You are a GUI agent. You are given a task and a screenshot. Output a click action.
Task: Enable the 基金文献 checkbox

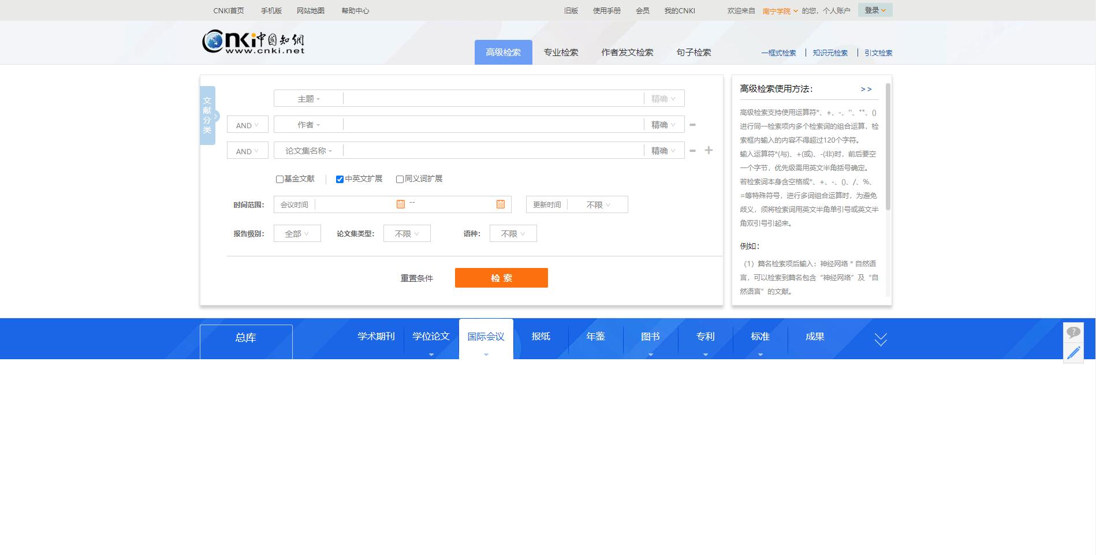coord(279,179)
